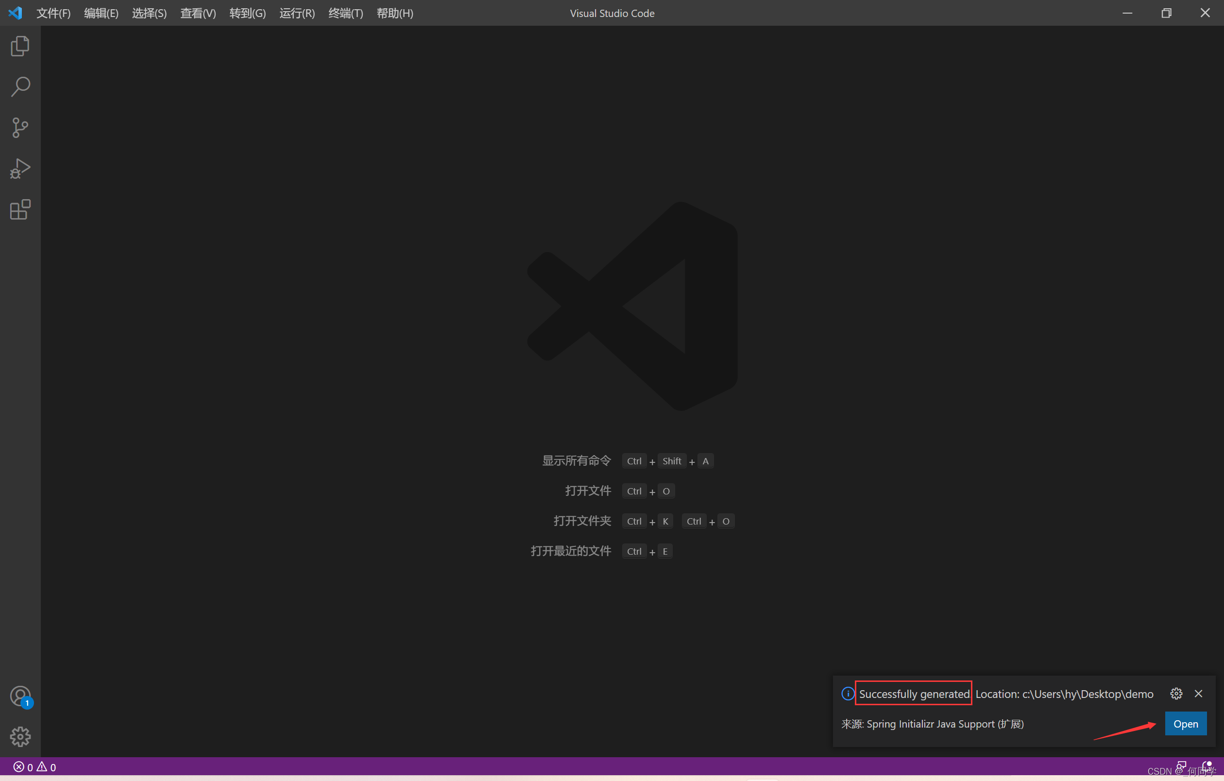
Task: Open the 帮助(H) menu
Action: (x=394, y=13)
